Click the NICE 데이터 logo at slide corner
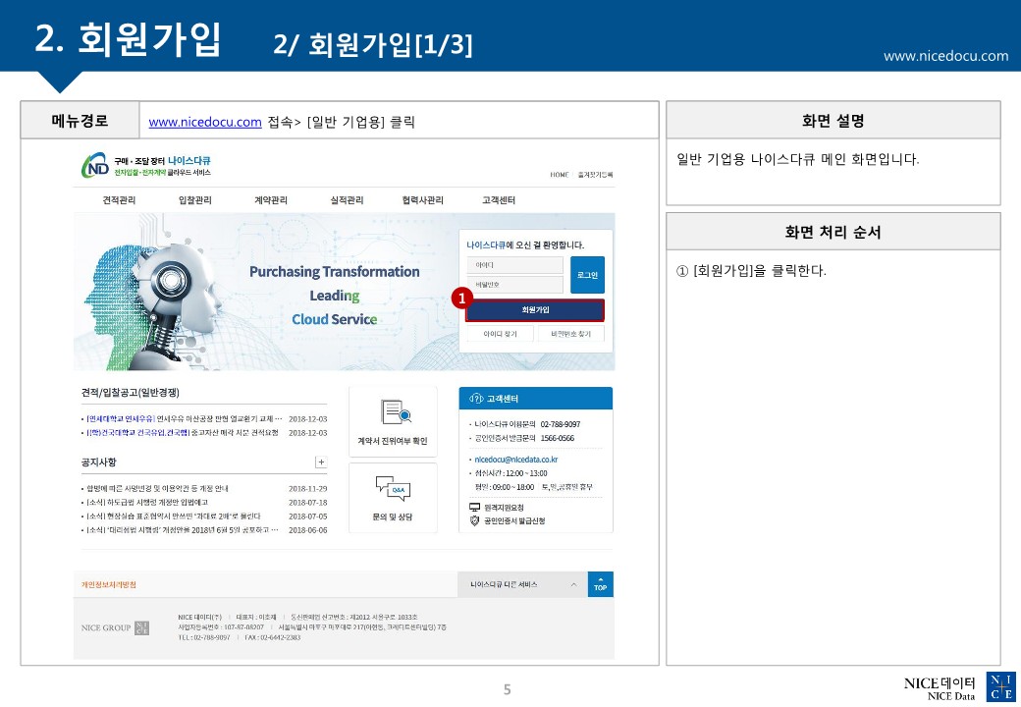This screenshot has height=707, width=1021. pos(959,688)
